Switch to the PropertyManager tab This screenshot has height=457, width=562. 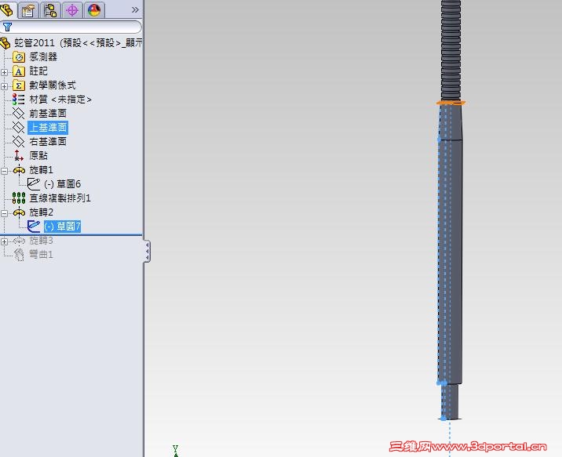click(28, 10)
